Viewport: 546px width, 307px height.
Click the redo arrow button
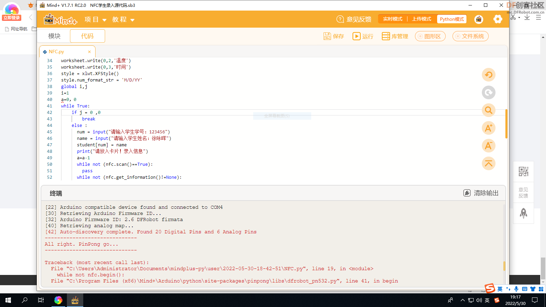tap(489, 92)
